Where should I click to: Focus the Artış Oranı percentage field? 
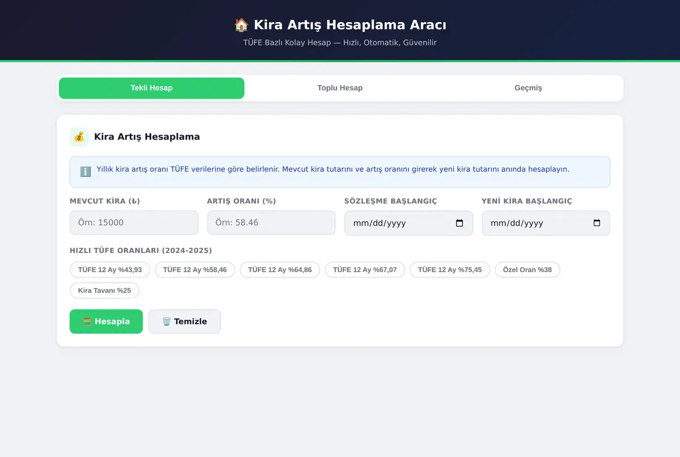pyautogui.click(x=271, y=223)
